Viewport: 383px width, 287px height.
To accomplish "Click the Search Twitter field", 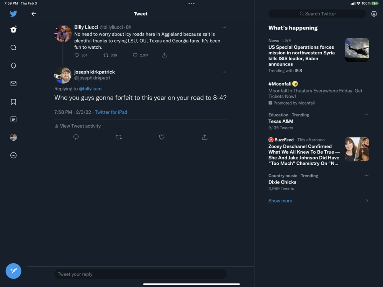I will [318, 14].
